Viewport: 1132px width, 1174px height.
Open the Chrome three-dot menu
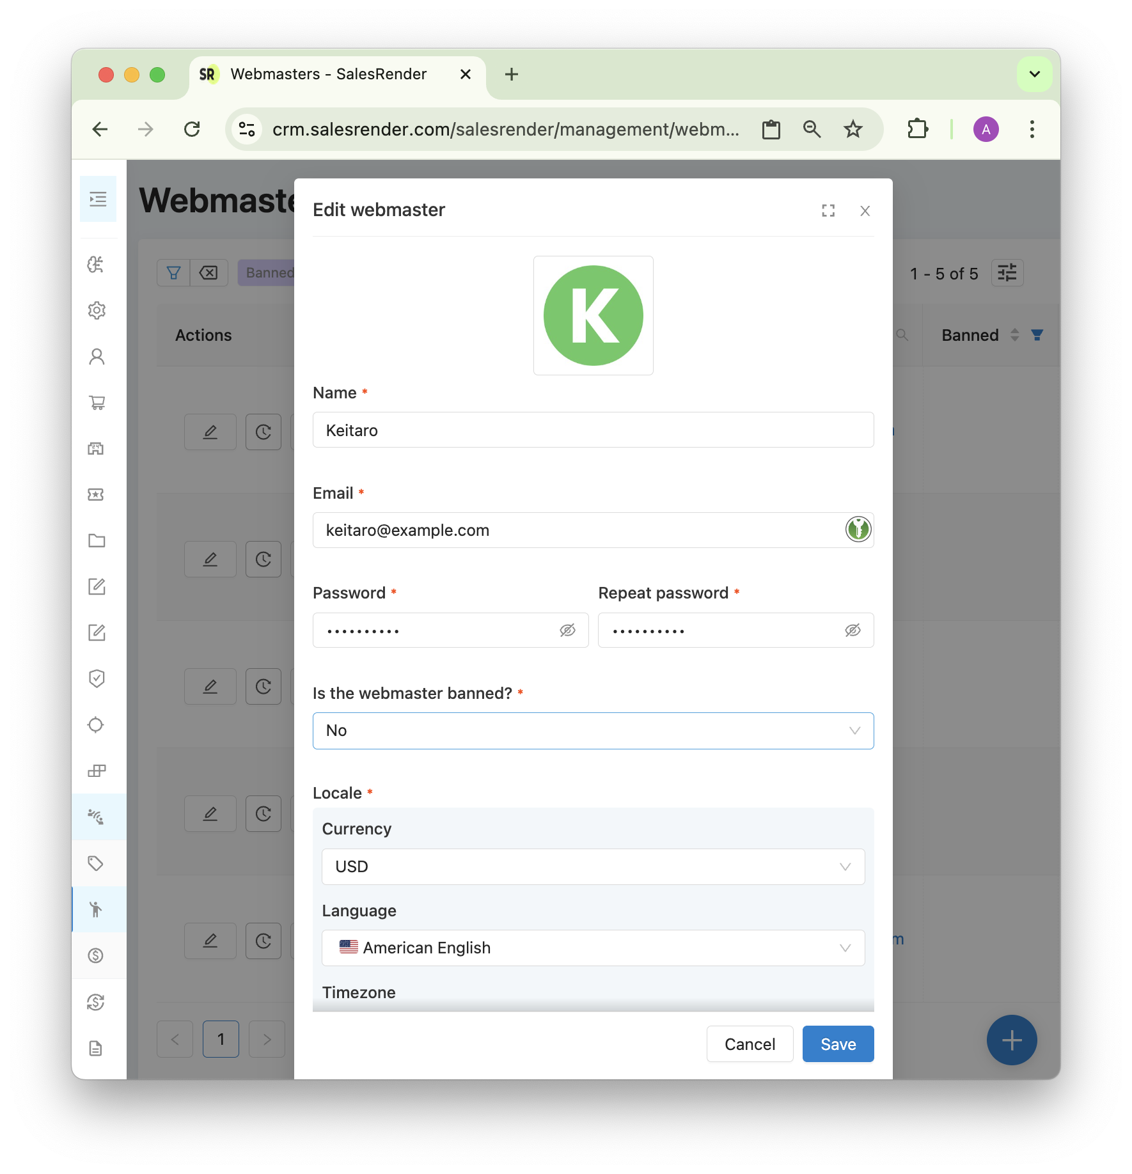pos(1032,130)
